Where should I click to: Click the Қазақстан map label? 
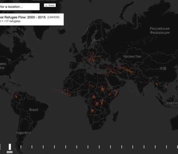(x=132, y=56)
